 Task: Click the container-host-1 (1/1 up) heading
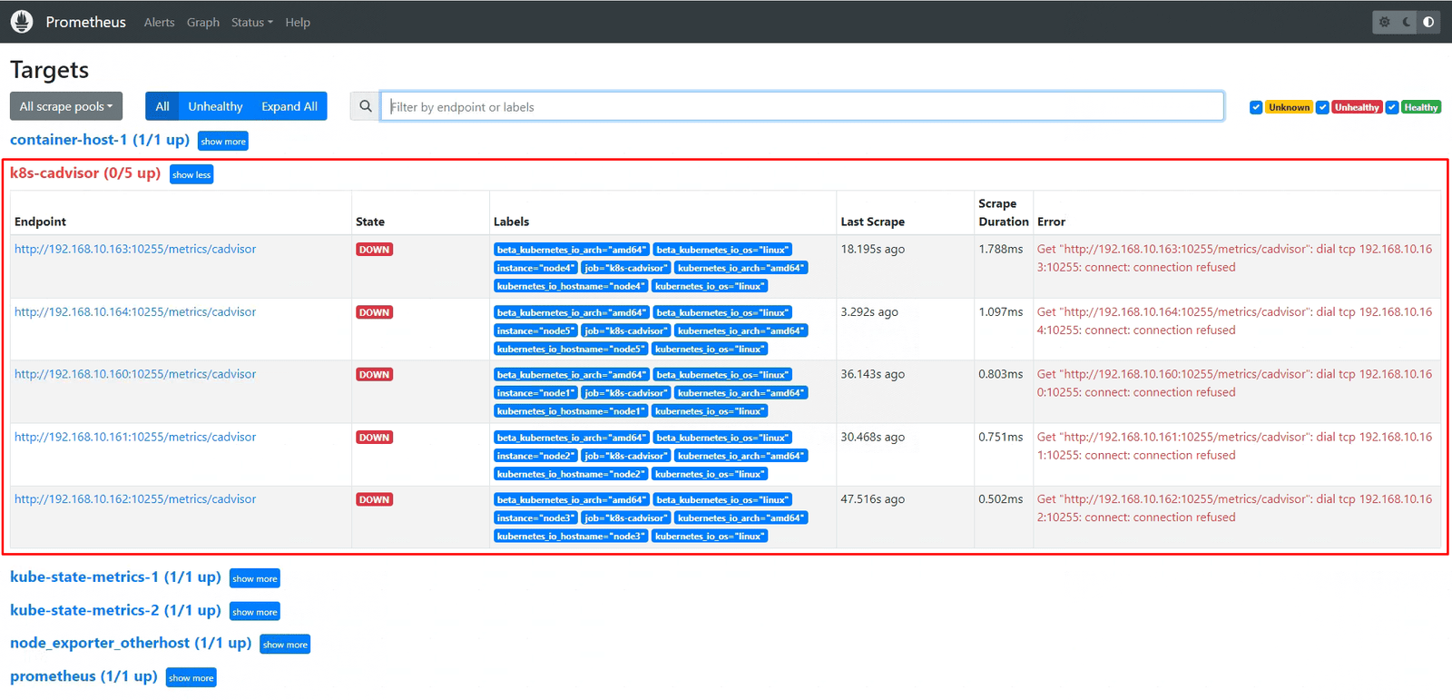[100, 140]
